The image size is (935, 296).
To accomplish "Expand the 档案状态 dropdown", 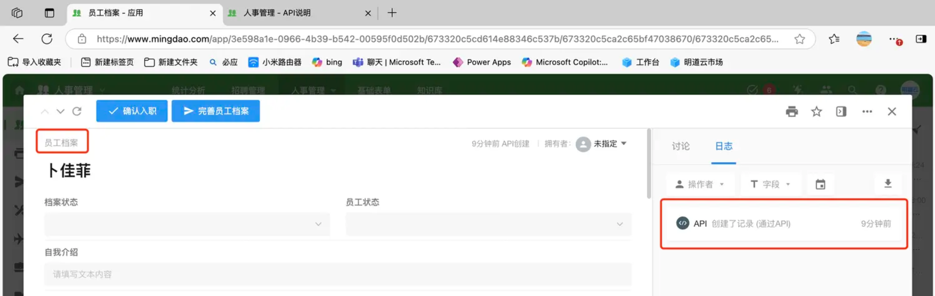I will (187, 224).
